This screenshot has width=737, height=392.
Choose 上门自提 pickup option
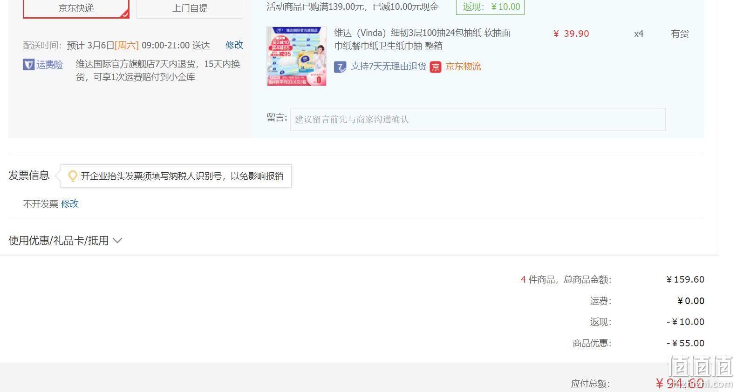click(190, 8)
